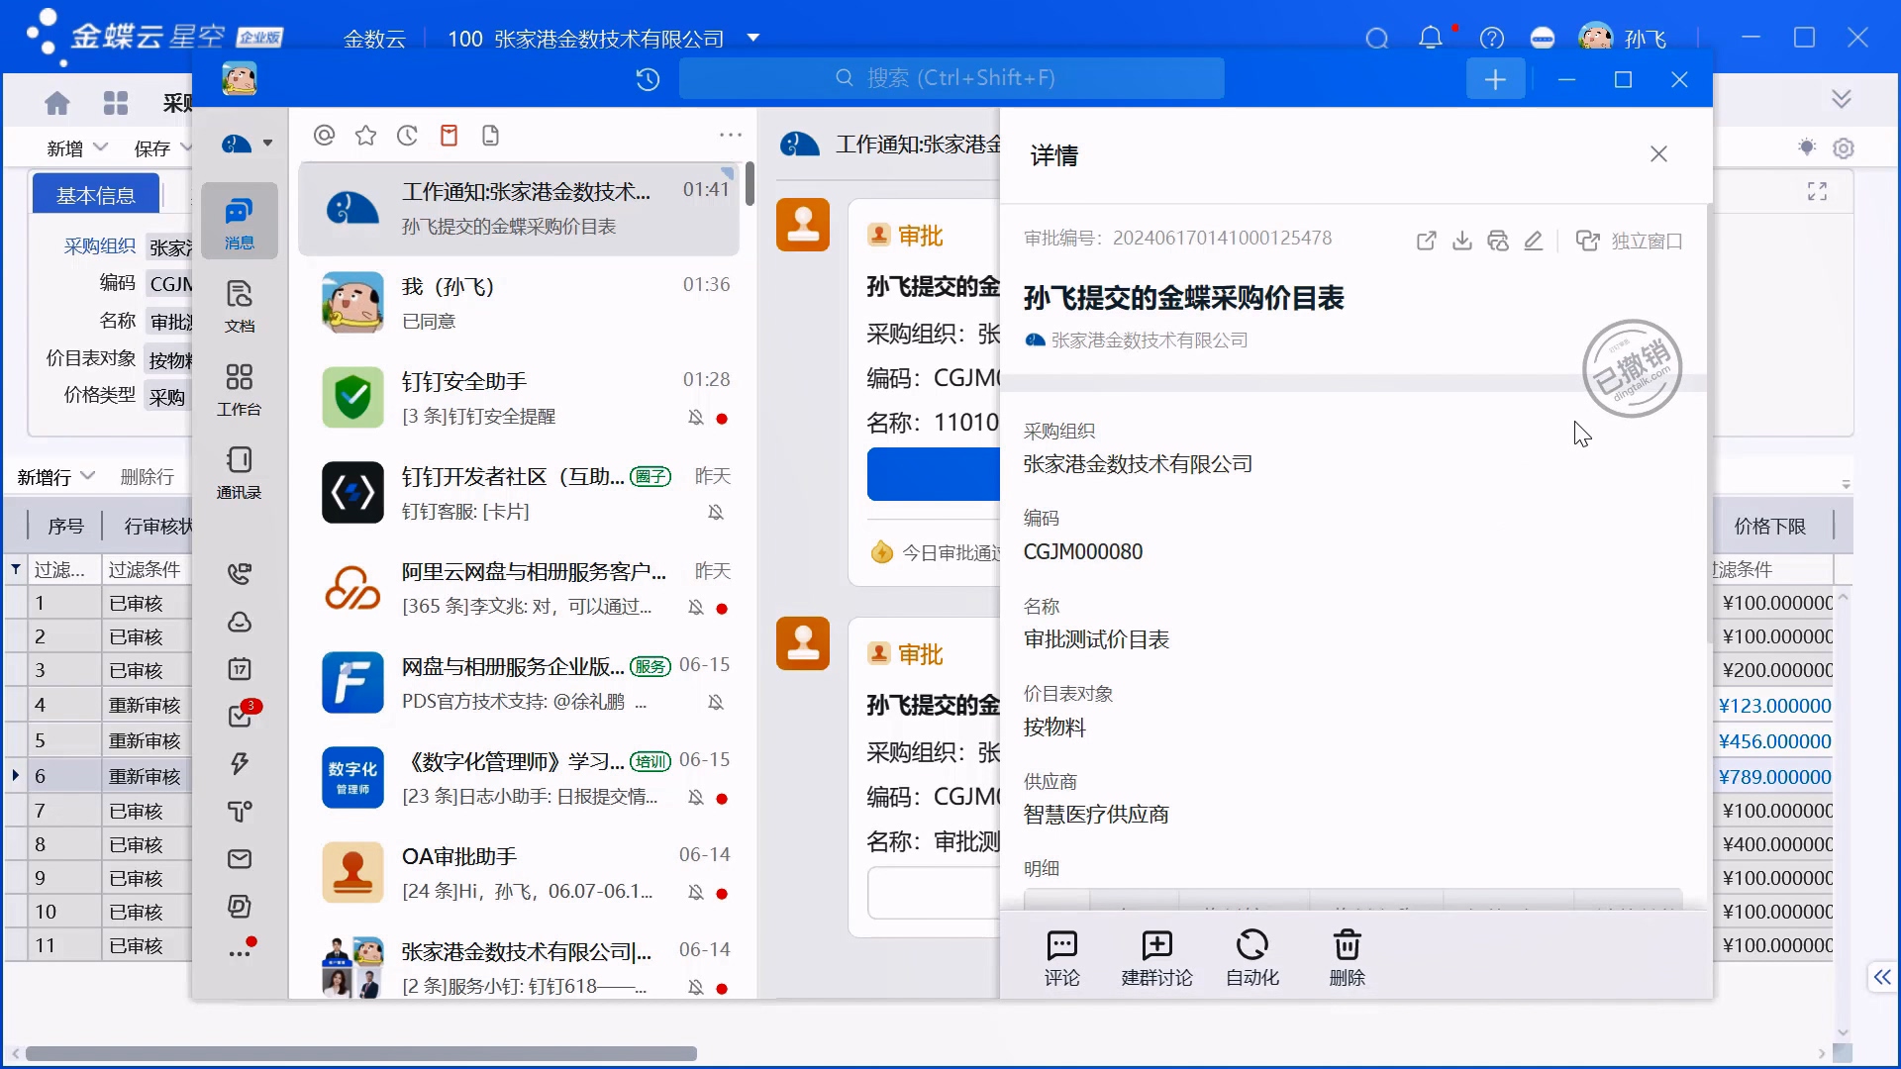Click the horizontal scrollbar at bottom
Viewport: 1901px width, 1069px height.
[361, 1053]
